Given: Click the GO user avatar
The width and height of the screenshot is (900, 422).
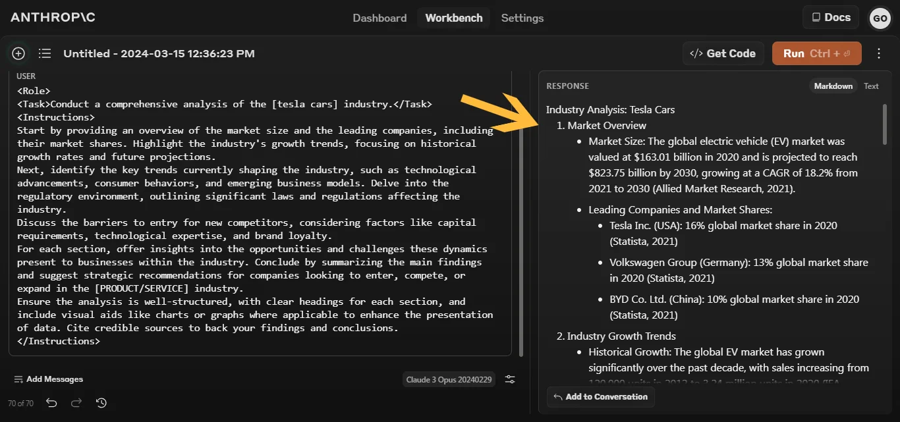Looking at the screenshot, I should coord(880,18).
